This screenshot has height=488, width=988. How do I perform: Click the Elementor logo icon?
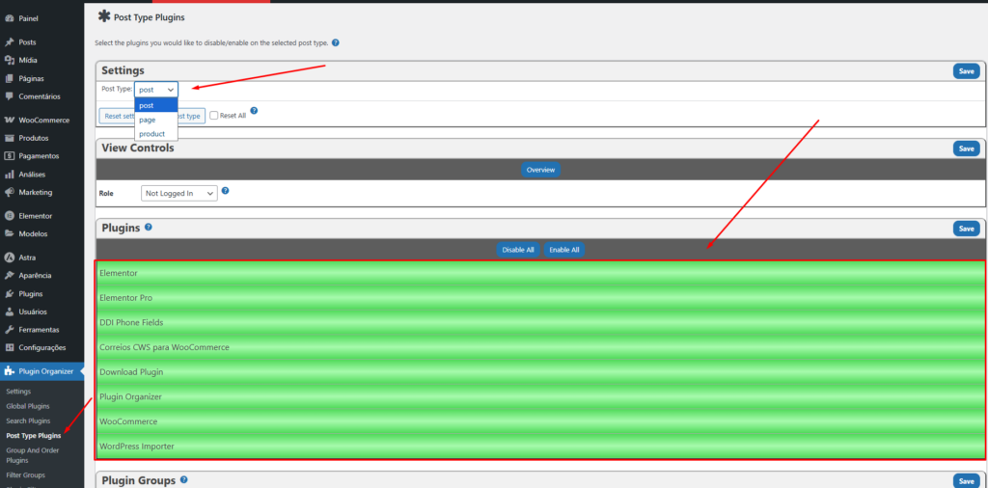[10, 216]
